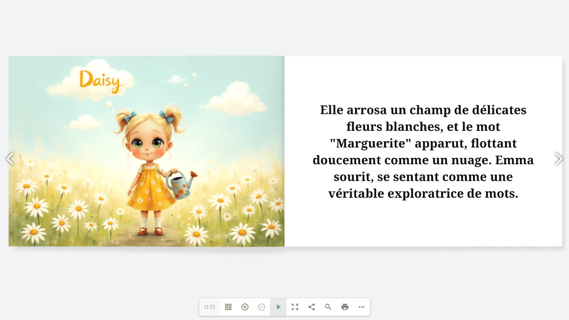569x320 pixels.
Task: Click the zoom out minus icon
Action: (x=262, y=307)
